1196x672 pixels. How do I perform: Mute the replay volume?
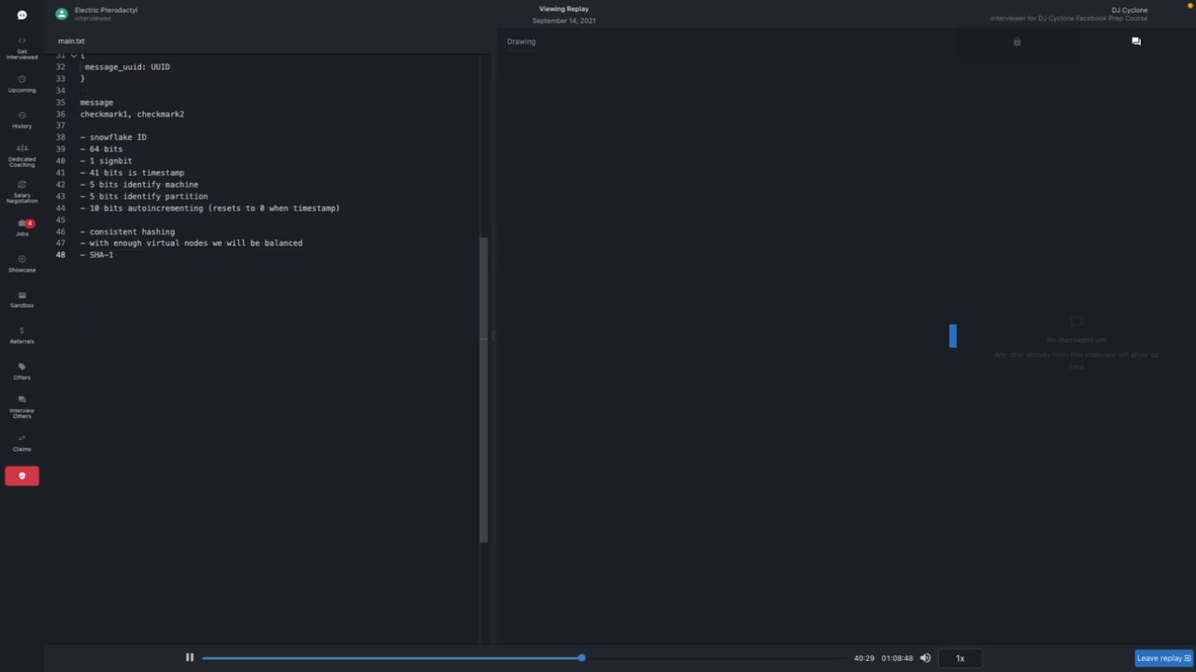[925, 658]
